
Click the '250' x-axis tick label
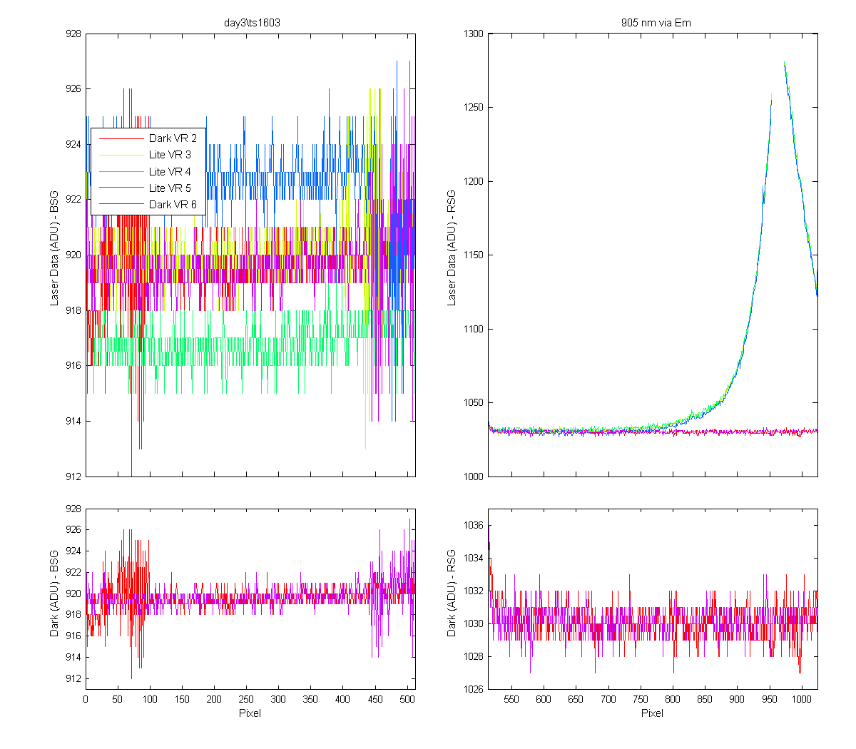tap(246, 700)
